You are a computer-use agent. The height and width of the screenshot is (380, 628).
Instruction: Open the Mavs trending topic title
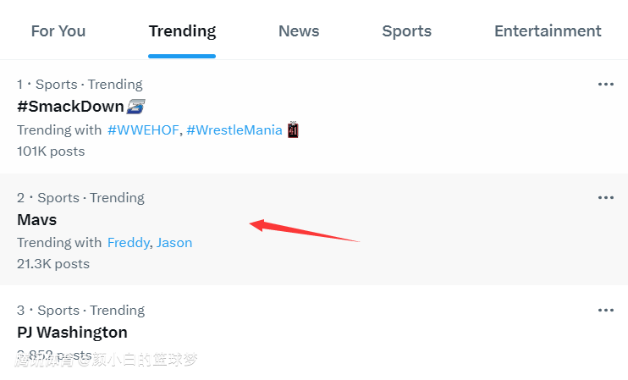[x=37, y=220]
